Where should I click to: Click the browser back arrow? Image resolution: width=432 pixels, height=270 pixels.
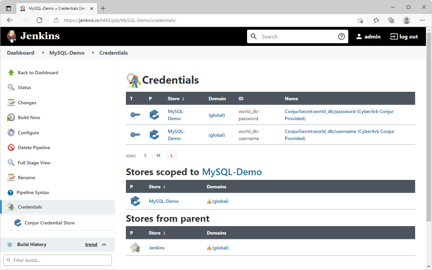pyautogui.click(x=10, y=20)
